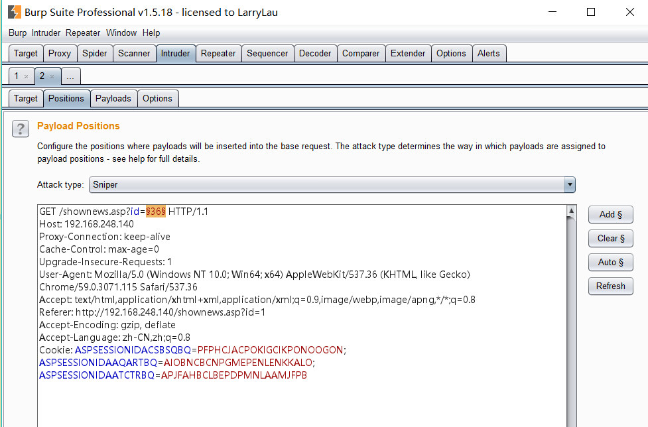Close Intruder attack tab 2
This screenshot has height=427, width=648.
tap(52, 76)
